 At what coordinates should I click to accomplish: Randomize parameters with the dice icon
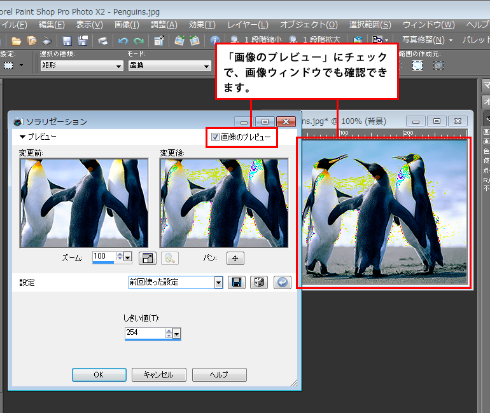pos(259,282)
